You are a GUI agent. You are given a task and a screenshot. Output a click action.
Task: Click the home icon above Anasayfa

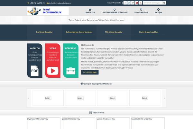click(x=90, y=9)
